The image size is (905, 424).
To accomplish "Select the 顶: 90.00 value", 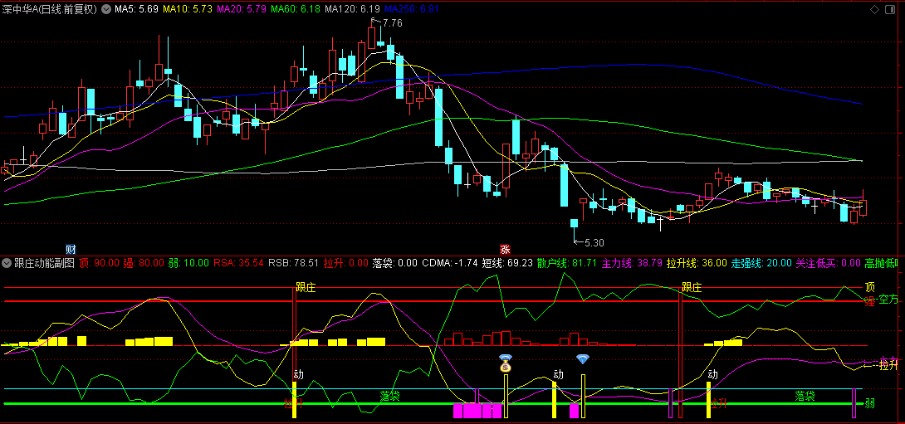I will pos(99,263).
